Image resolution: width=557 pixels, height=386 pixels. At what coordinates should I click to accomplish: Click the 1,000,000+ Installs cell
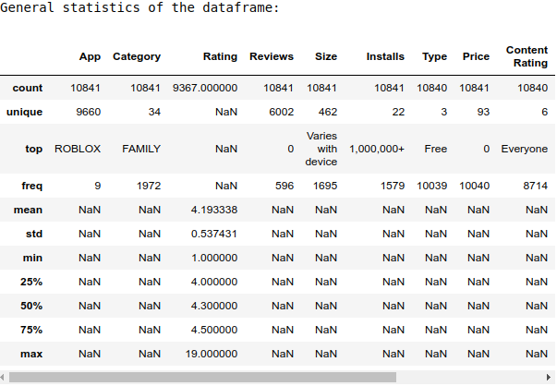(x=377, y=149)
